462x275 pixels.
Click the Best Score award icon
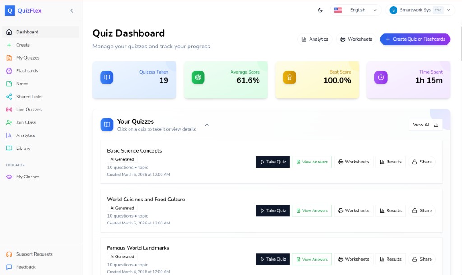click(289, 77)
